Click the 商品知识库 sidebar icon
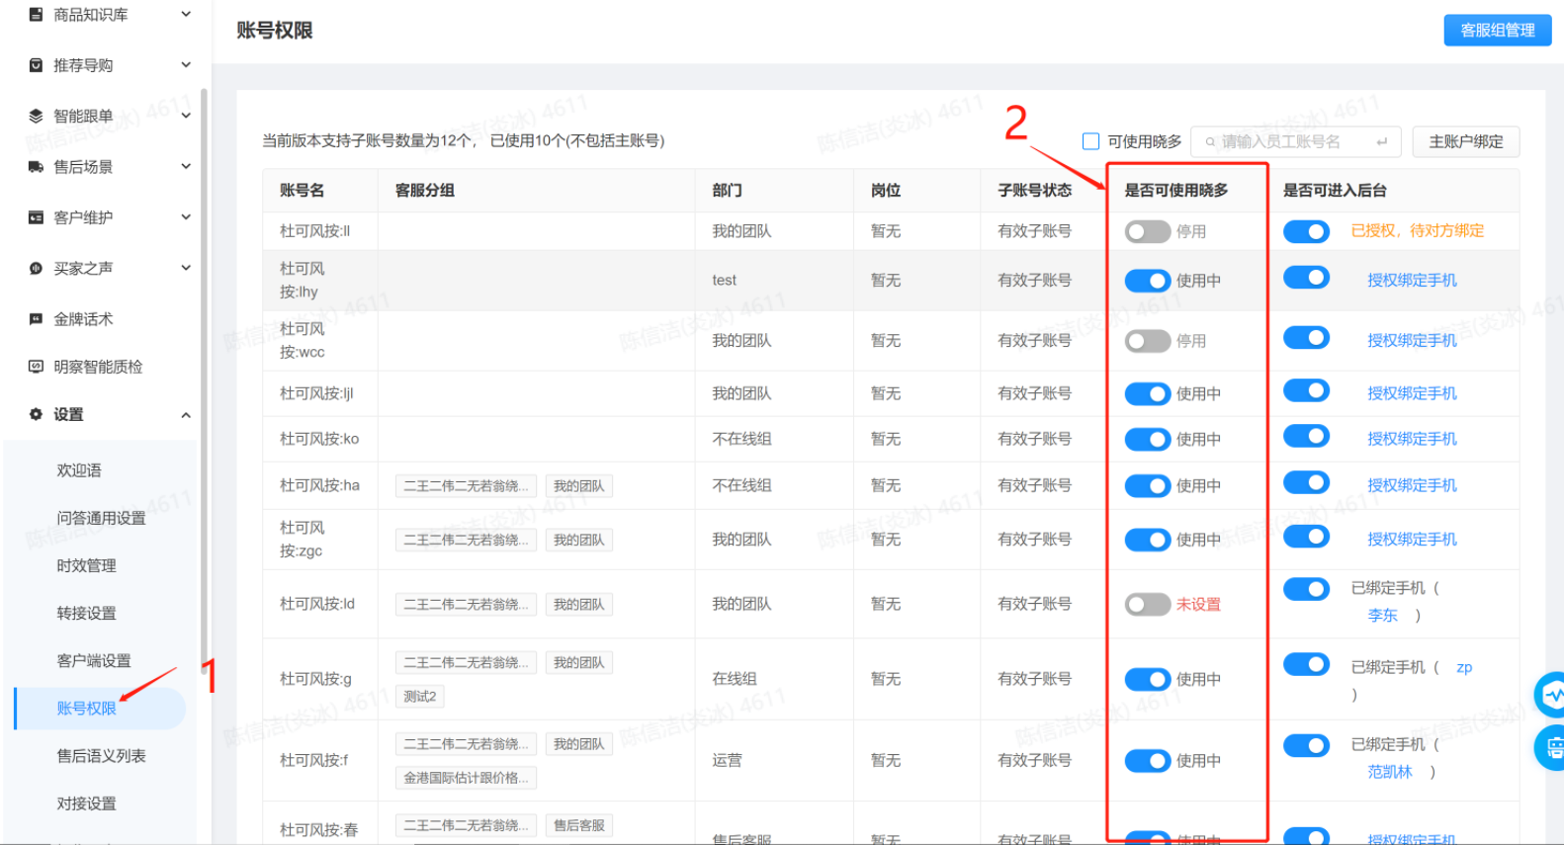The height and width of the screenshot is (845, 1564). [x=36, y=15]
